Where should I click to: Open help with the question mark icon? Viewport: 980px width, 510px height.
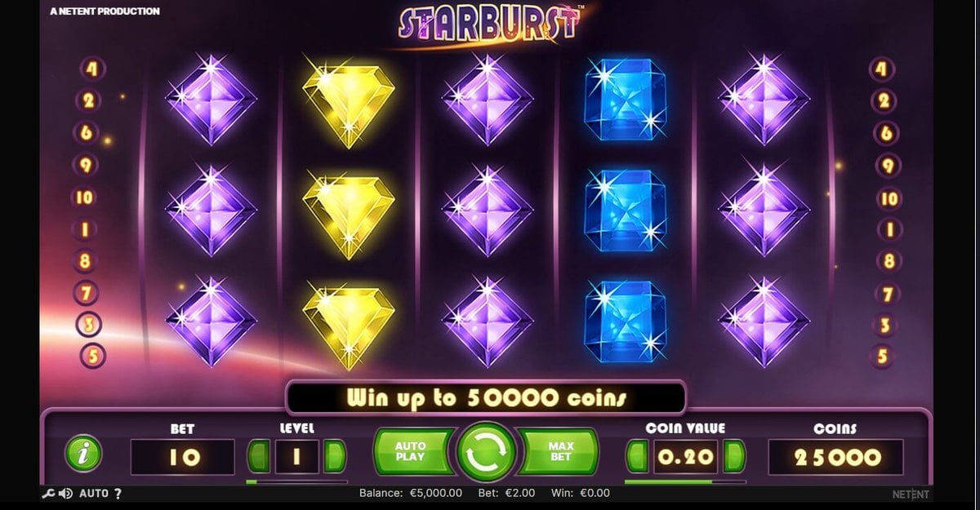[x=118, y=494]
